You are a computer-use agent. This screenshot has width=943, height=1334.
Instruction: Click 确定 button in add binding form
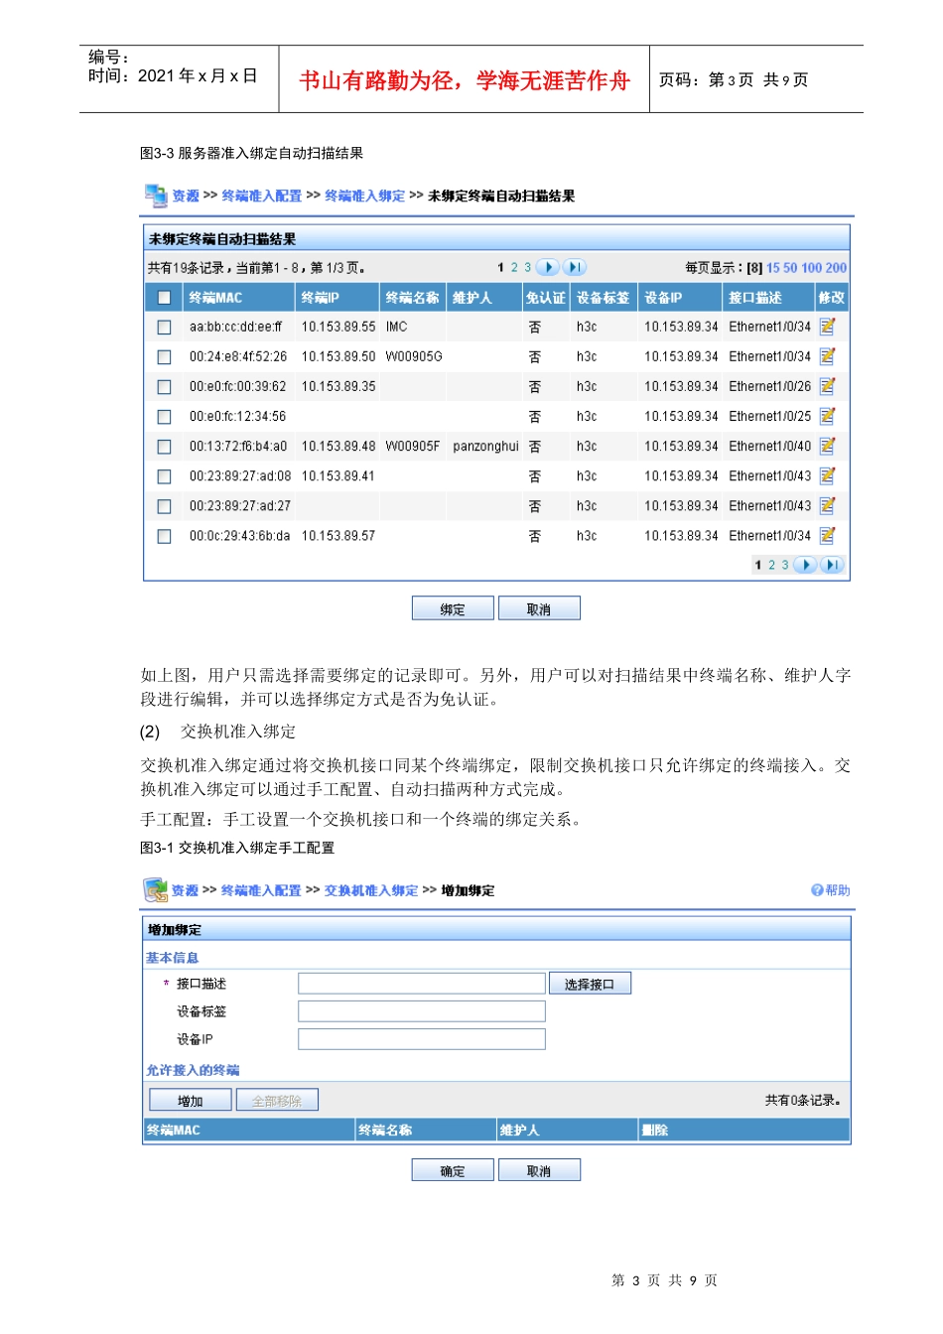453,1170
